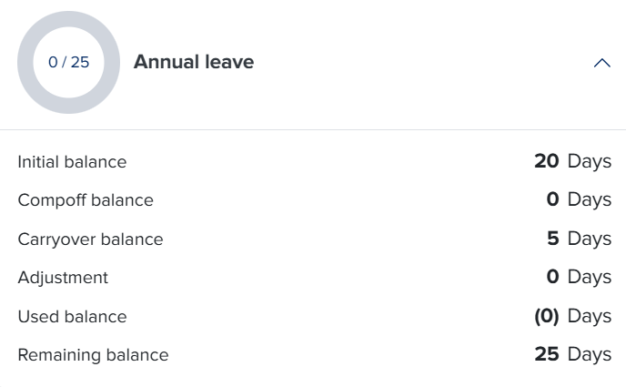This screenshot has width=626, height=387.
Task: Click the Days unit in Remaining balance row
Action: (590, 354)
